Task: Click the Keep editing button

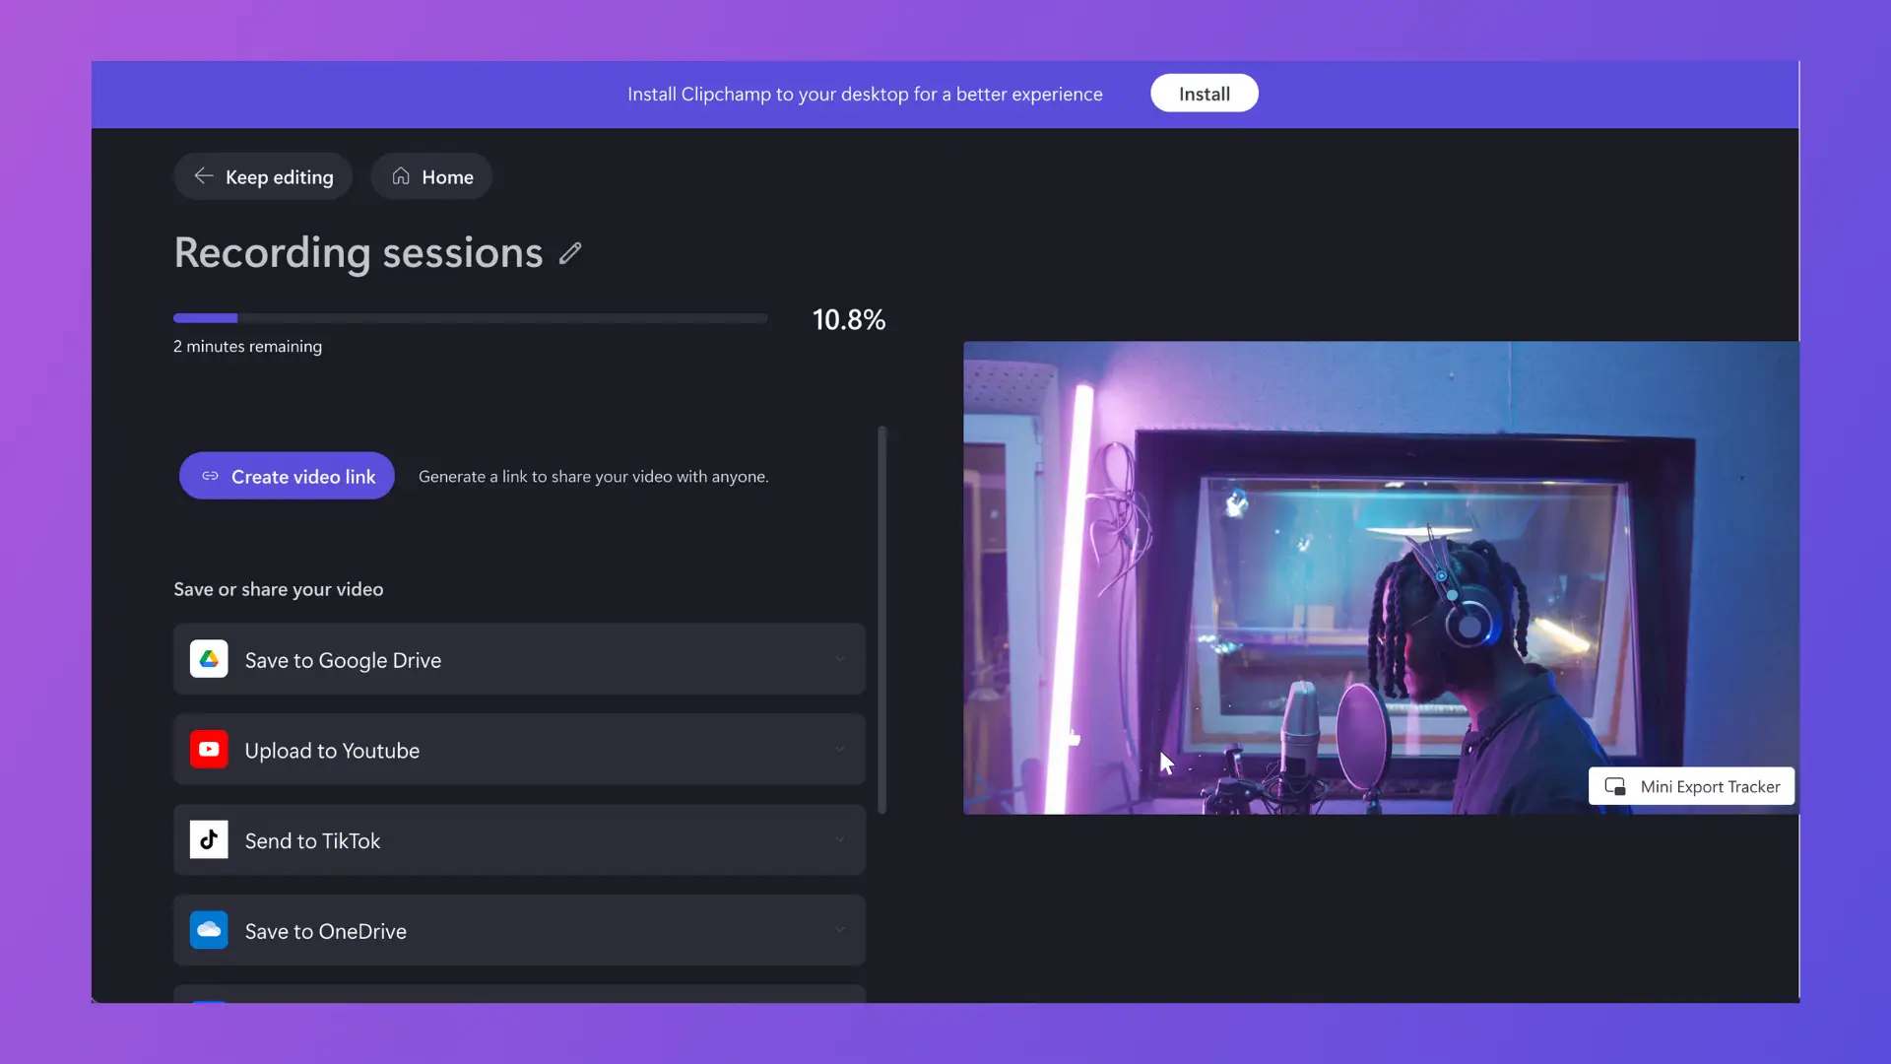Action: [264, 176]
